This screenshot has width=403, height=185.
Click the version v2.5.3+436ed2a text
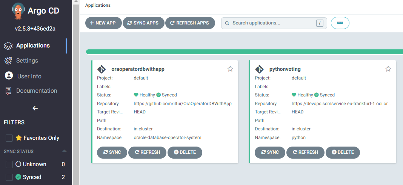click(x=35, y=29)
